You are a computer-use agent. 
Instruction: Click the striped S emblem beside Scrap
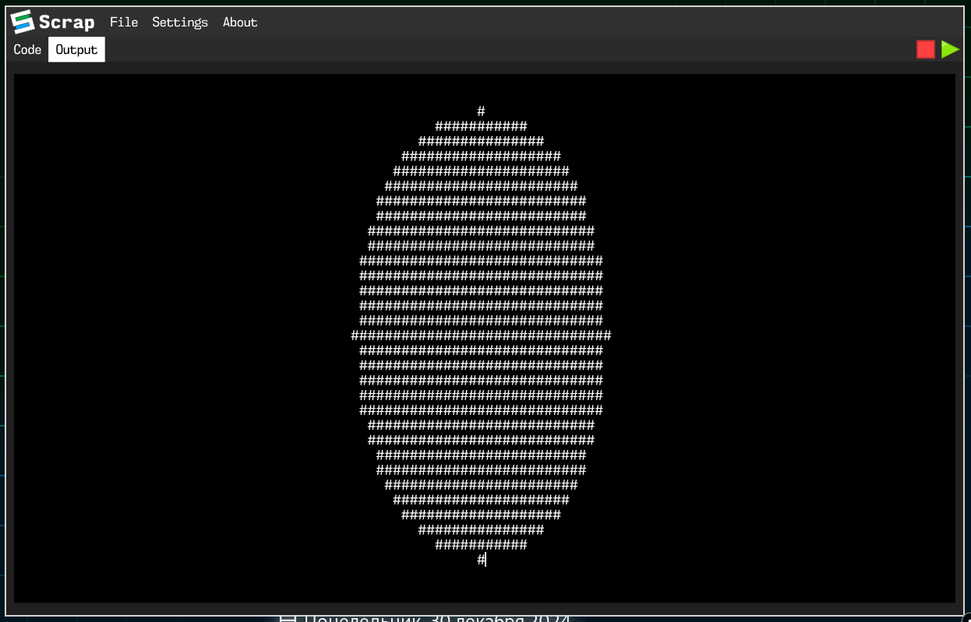click(21, 22)
